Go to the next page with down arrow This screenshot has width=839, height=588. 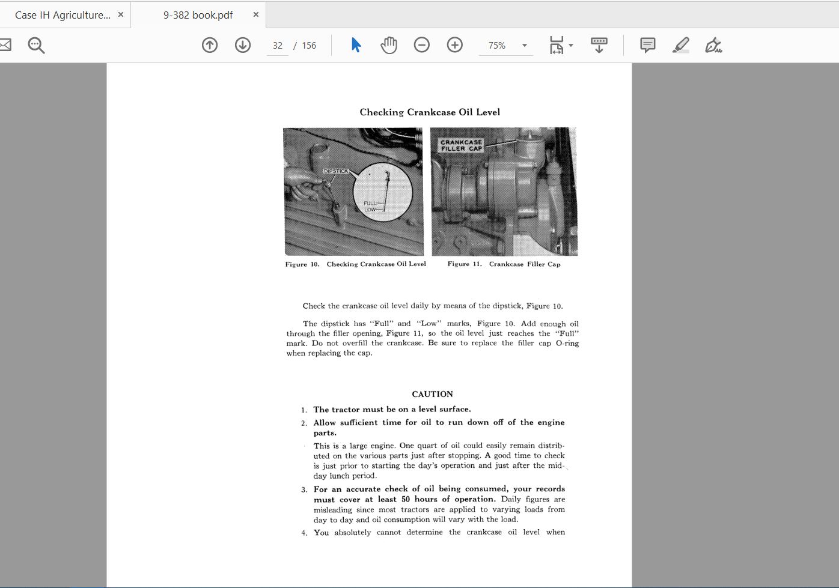coord(243,45)
